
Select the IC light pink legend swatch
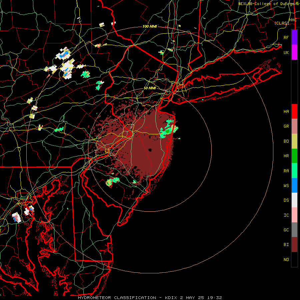tap(294, 215)
